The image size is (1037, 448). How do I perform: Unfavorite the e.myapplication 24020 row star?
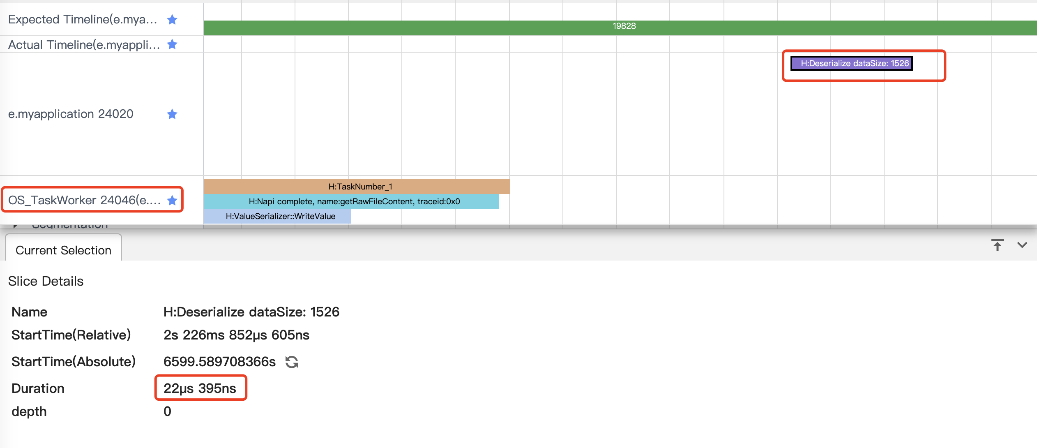point(172,114)
